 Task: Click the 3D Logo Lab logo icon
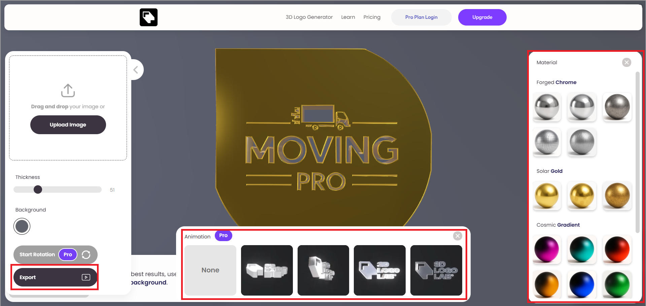click(x=148, y=17)
